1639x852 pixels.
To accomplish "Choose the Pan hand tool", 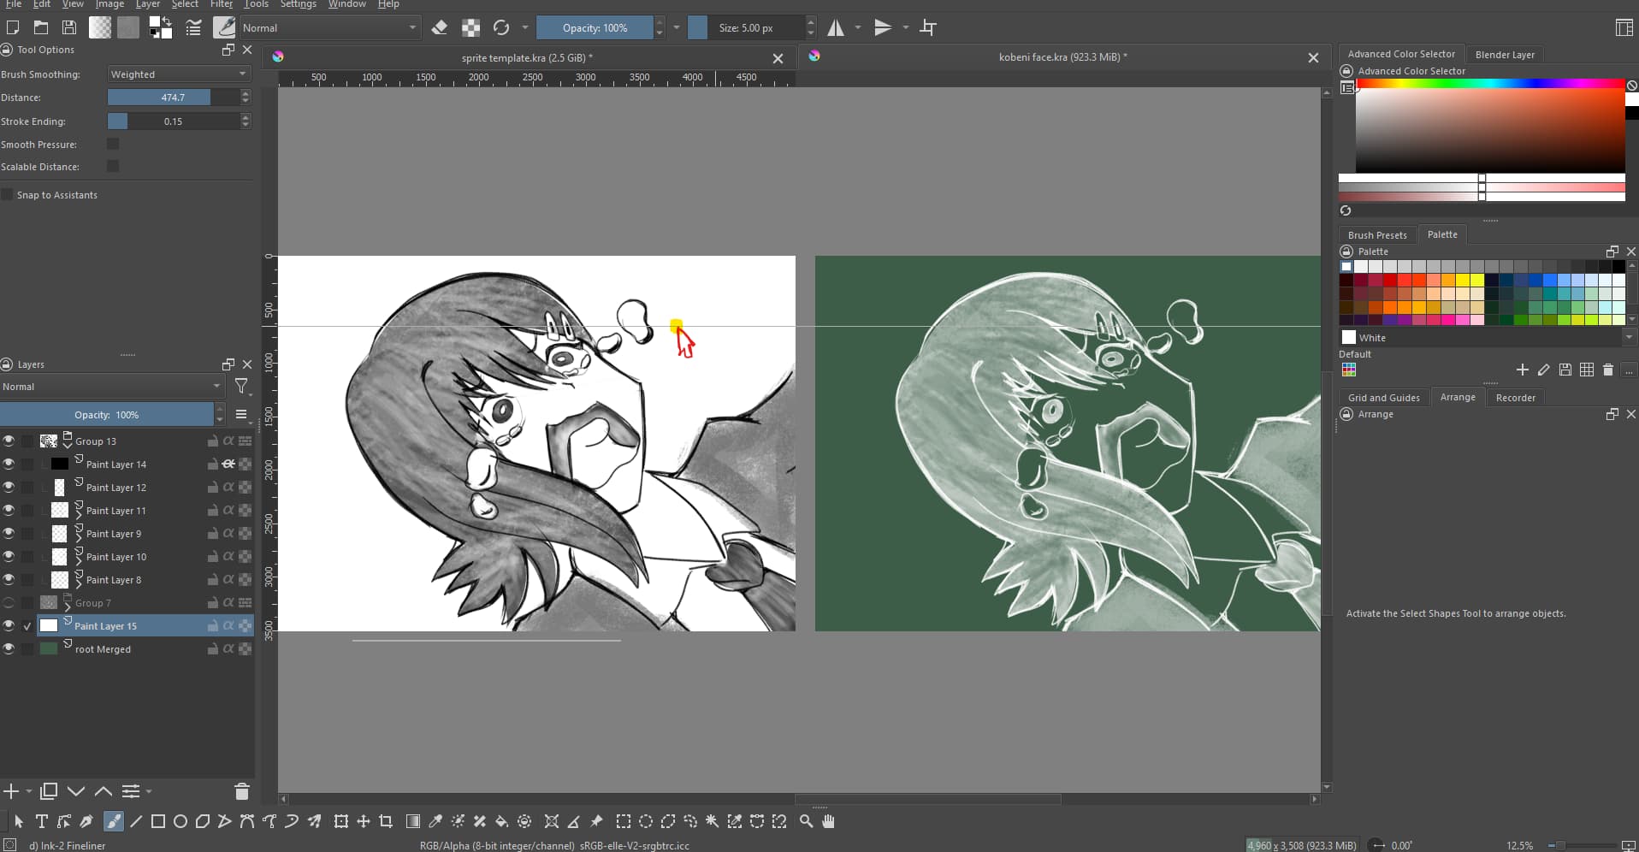I will tap(828, 821).
